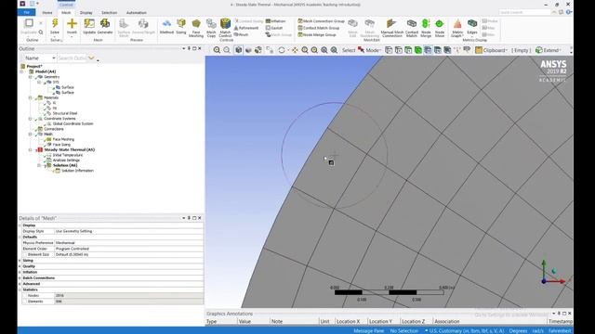This screenshot has height=334, width=595.
Task: Collapse the Coordinate Systems tree node
Action: (31, 119)
